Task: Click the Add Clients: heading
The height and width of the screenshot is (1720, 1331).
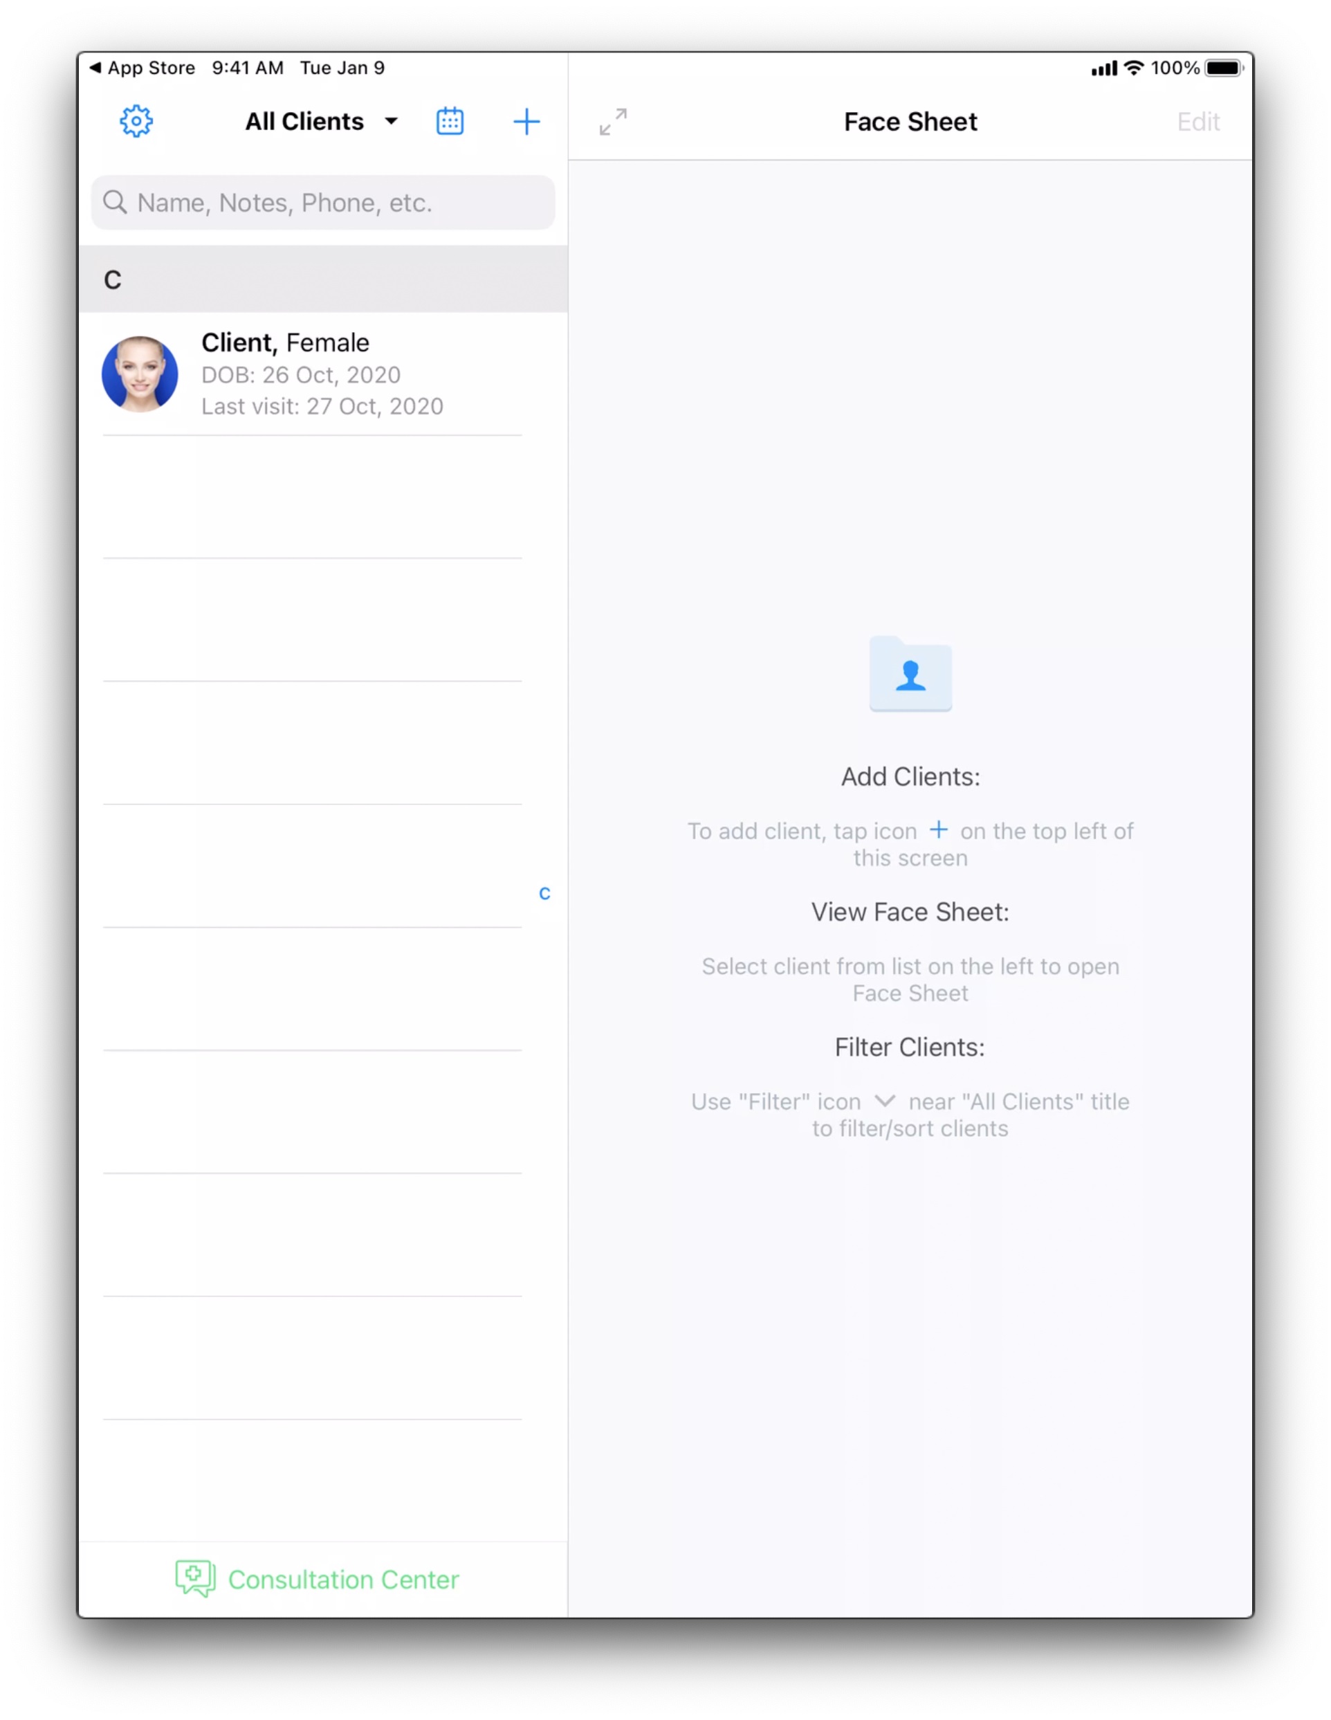Action: 910,776
